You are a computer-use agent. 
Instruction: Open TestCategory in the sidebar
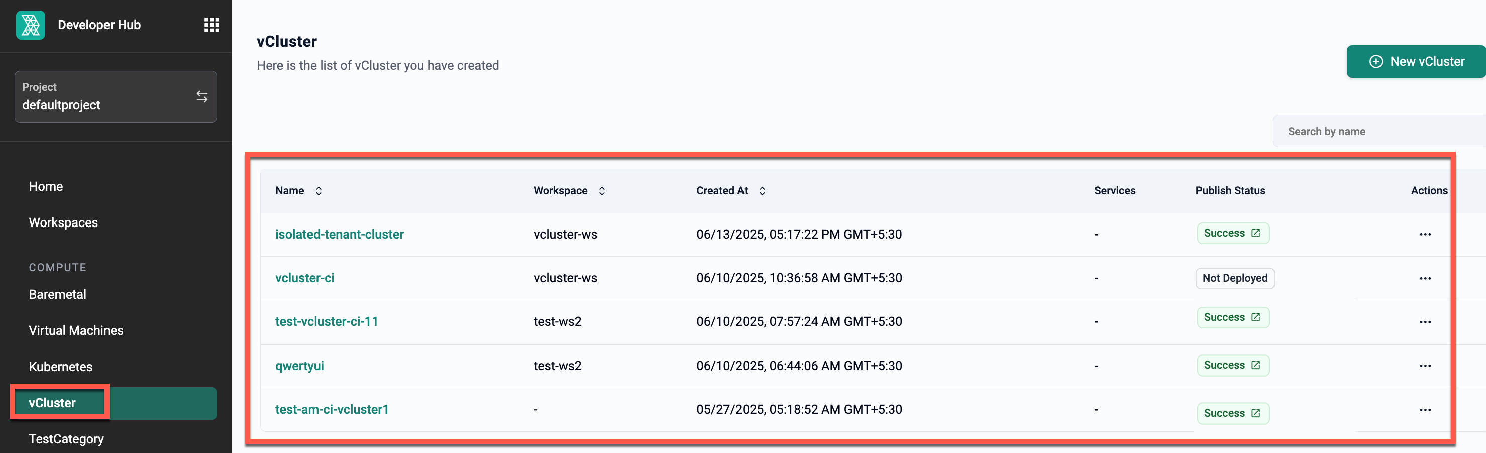point(66,439)
